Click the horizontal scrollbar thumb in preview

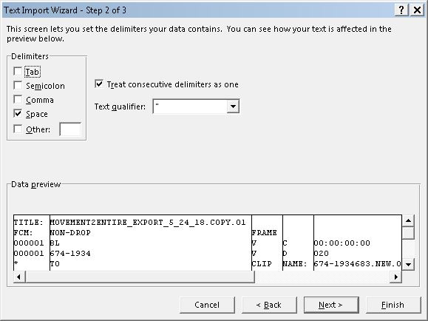click(140, 277)
